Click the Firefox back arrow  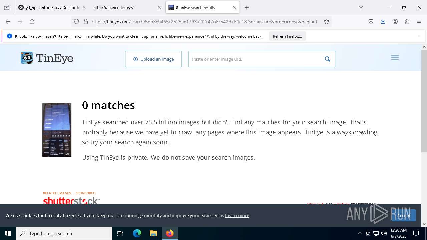(x=8, y=22)
